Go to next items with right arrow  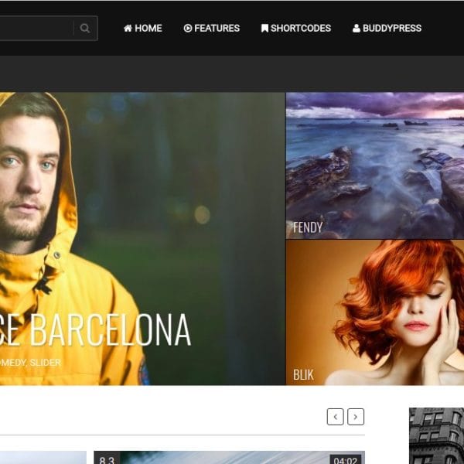(x=356, y=417)
